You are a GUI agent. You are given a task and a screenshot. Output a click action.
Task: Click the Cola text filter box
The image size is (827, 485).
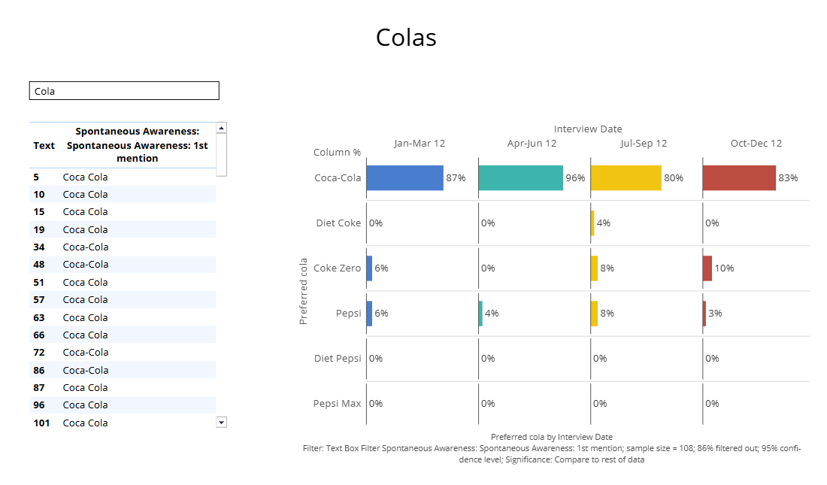coord(124,91)
